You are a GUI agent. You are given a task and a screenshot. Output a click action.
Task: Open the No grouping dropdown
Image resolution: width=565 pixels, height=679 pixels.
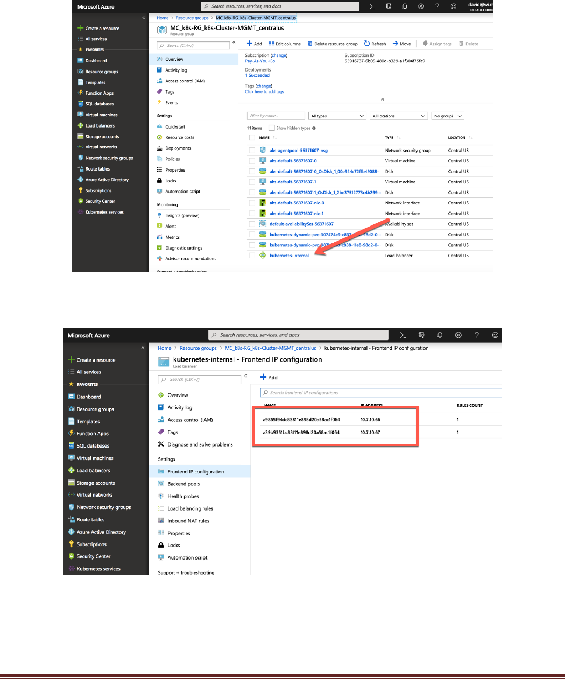[448, 116]
